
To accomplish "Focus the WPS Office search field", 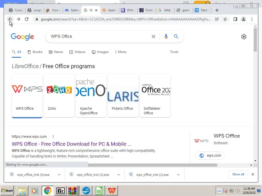I will coord(99,36).
